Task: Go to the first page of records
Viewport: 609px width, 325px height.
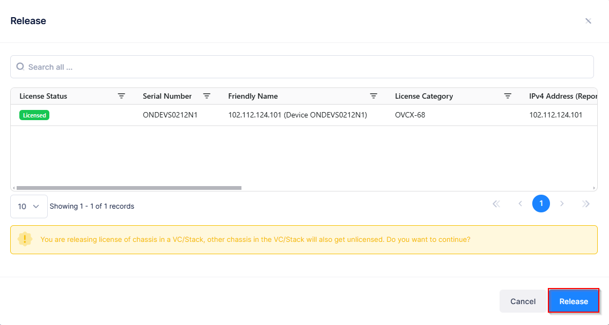Action: point(496,204)
